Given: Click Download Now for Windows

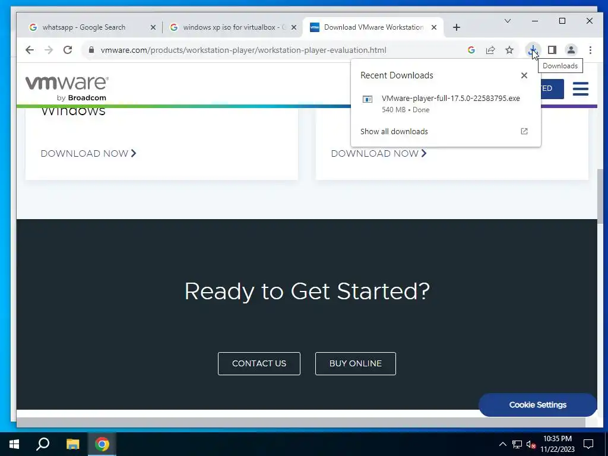Looking at the screenshot, I should [x=88, y=154].
